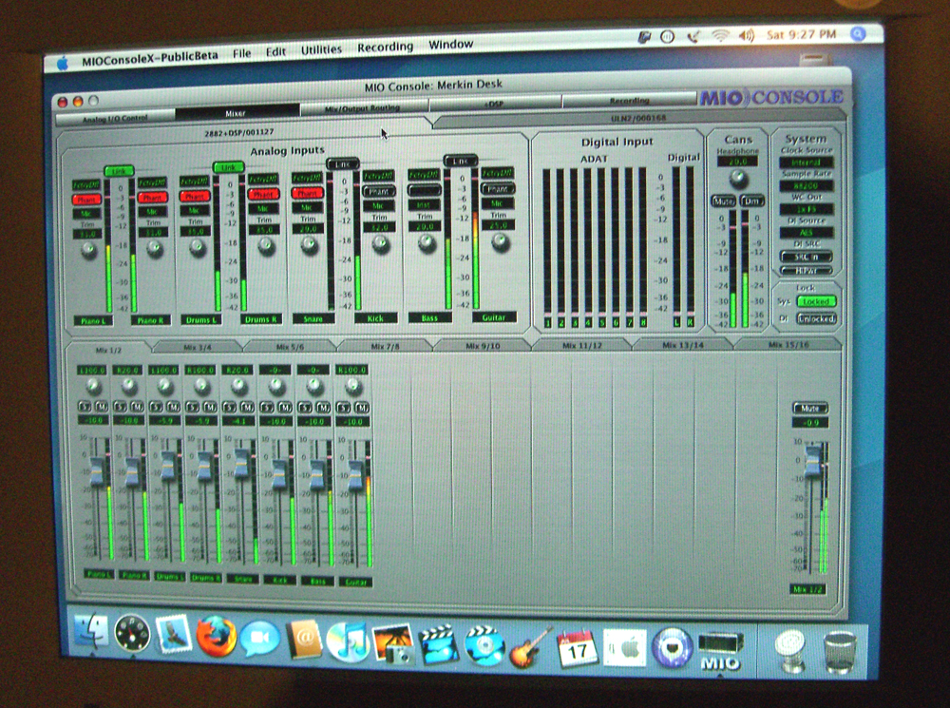Open the Utilities menu

(321, 49)
